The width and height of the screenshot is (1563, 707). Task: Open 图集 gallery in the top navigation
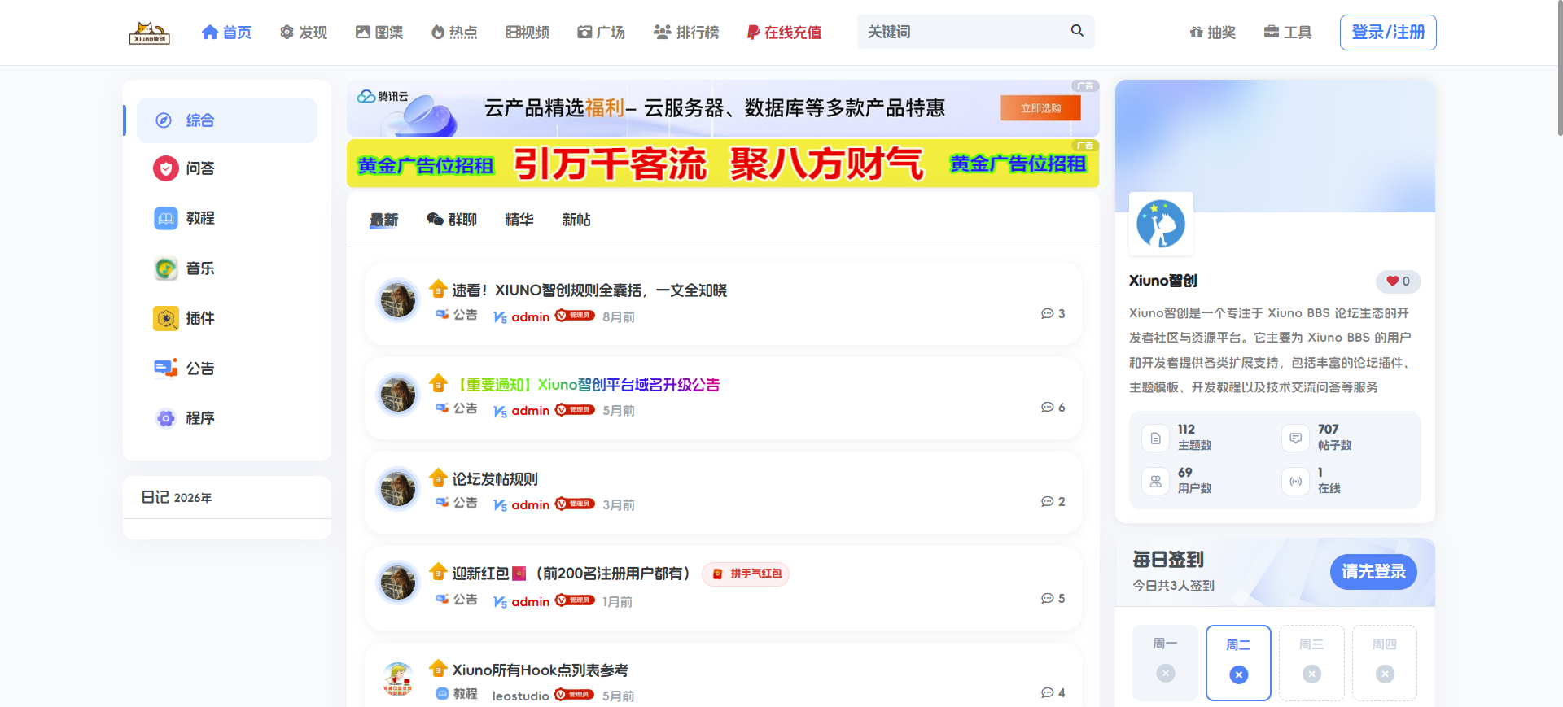point(379,33)
